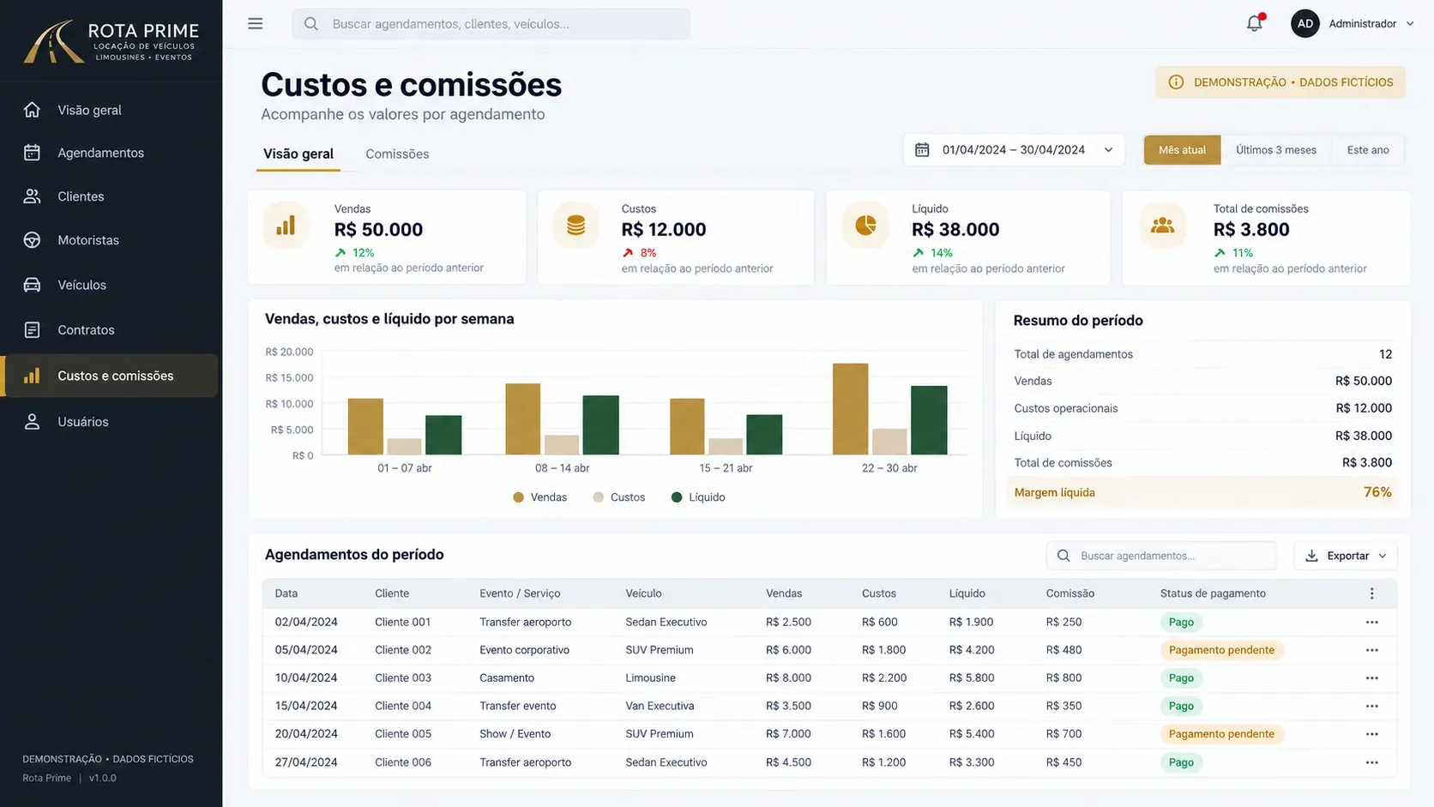Select Este ano period
The height and width of the screenshot is (807, 1434).
click(1367, 150)
